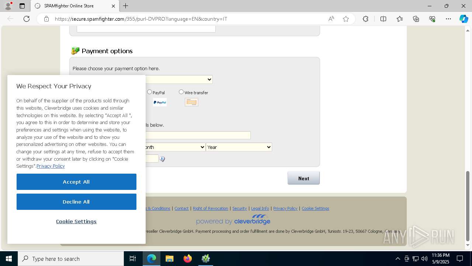The height and width of the screenshot is (266, 472).
Task: Open the tab actions menu icon
Action: coord(22,6)
